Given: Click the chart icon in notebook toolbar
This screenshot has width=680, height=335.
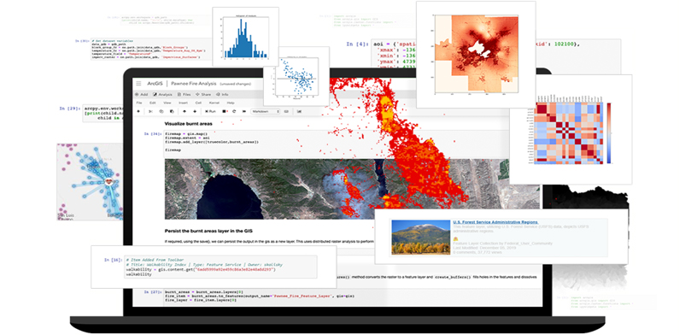Looking at the screenshot, I should (x=299, y=111).
